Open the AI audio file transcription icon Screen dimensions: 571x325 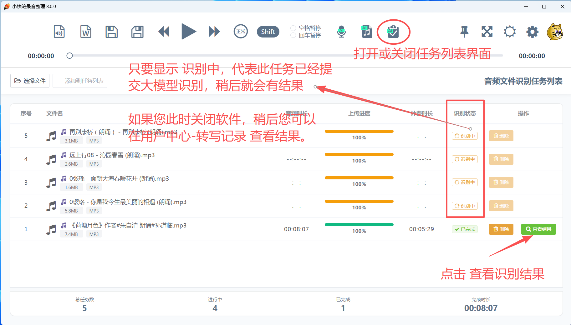367,32
